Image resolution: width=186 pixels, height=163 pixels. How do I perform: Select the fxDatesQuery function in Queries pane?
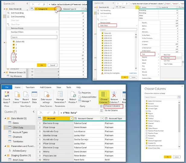point(19,151)
